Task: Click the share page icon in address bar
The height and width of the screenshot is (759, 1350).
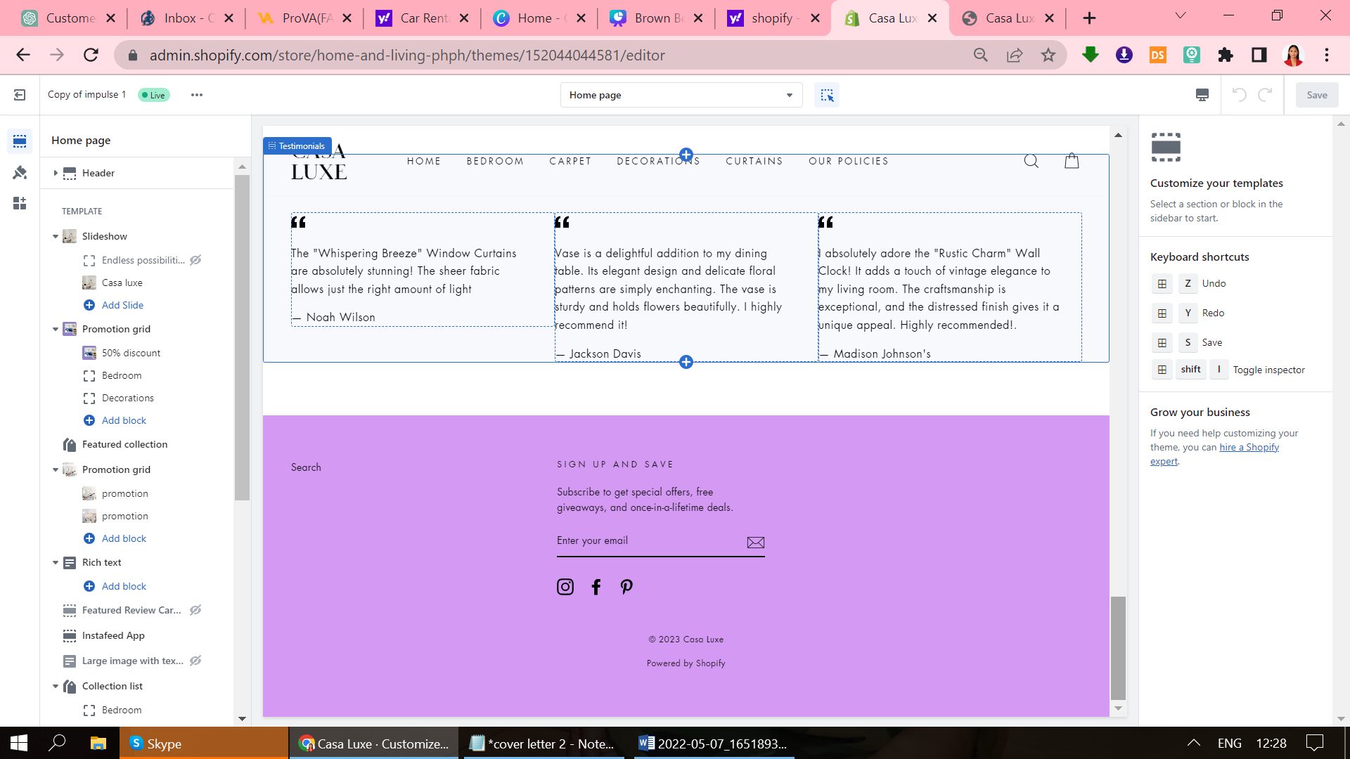Action: (x=1015, y=55)
